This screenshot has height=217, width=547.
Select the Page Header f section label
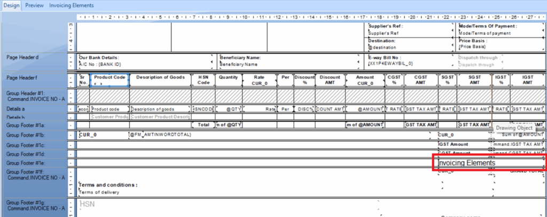pos(21,78)
